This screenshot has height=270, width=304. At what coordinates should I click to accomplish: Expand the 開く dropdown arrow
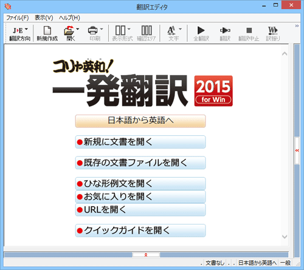point(77,29)
